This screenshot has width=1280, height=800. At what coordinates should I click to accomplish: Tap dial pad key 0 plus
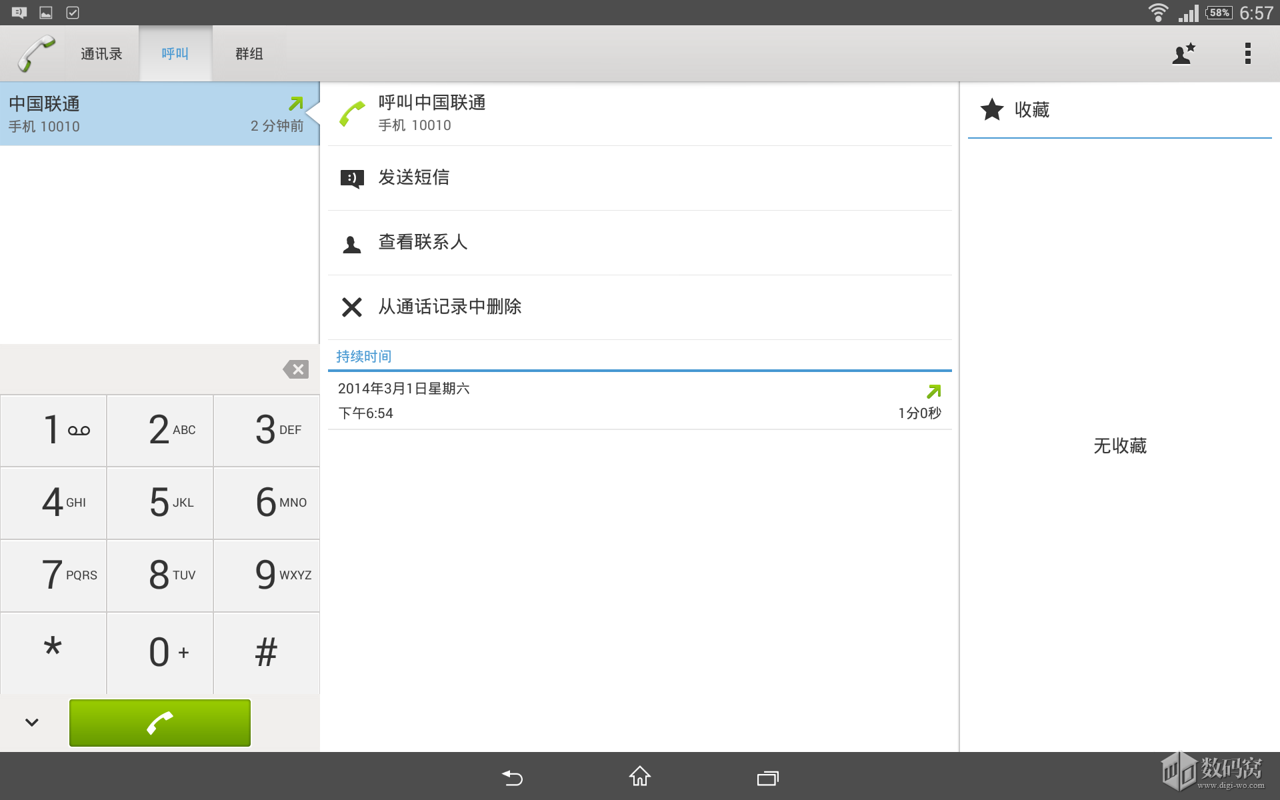160,653
